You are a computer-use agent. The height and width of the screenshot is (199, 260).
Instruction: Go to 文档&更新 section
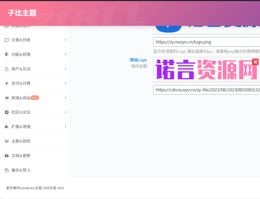[35, 156]
